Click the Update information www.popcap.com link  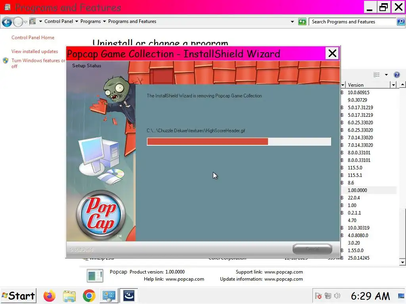[283, 279]
